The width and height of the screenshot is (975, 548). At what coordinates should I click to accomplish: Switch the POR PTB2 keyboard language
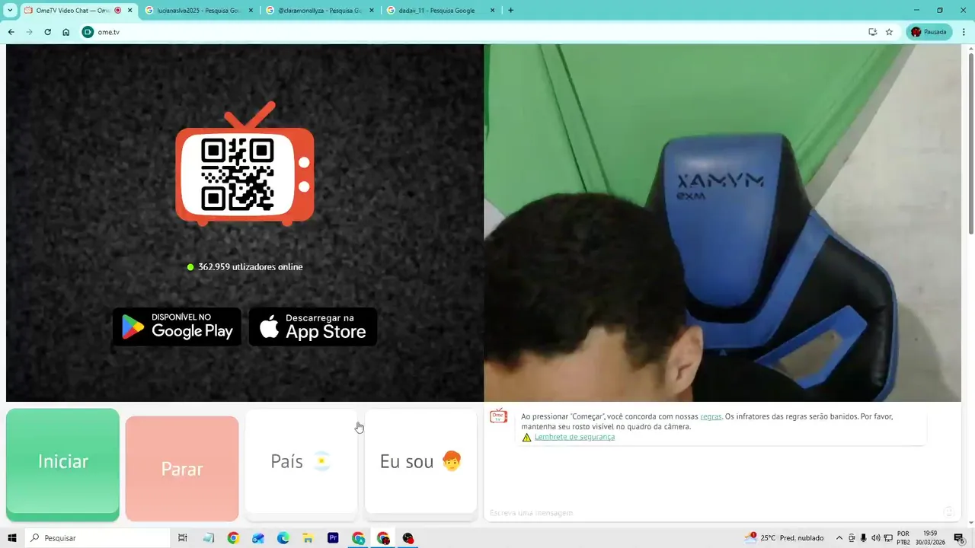[x=903, y=538]
